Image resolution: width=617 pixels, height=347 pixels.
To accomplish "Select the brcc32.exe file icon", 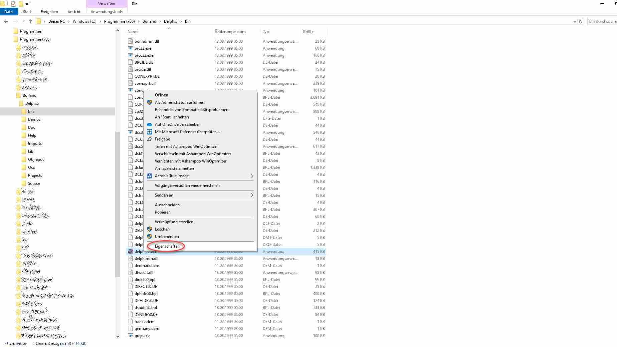I will [x=131, y=55].
